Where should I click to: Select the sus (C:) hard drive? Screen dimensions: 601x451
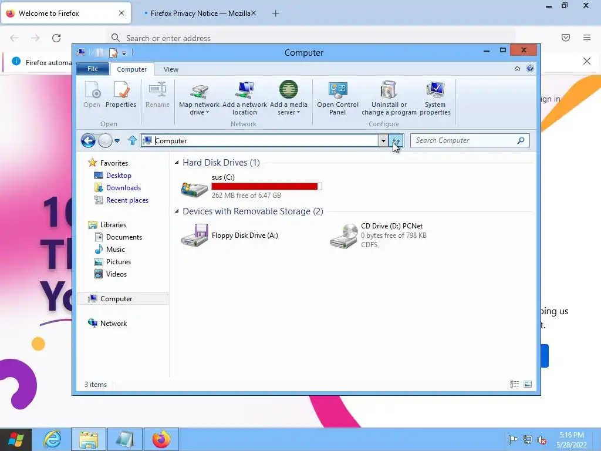[251, 186]
